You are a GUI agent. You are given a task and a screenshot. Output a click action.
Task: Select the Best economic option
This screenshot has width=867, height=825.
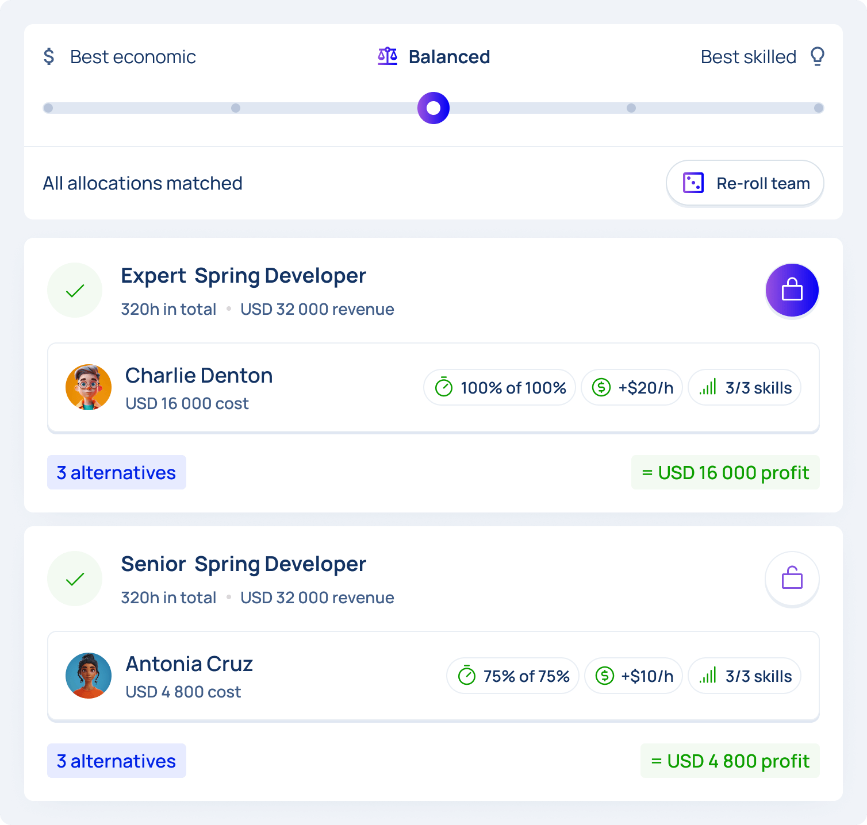pyautogui.click(x=133, y=57)
